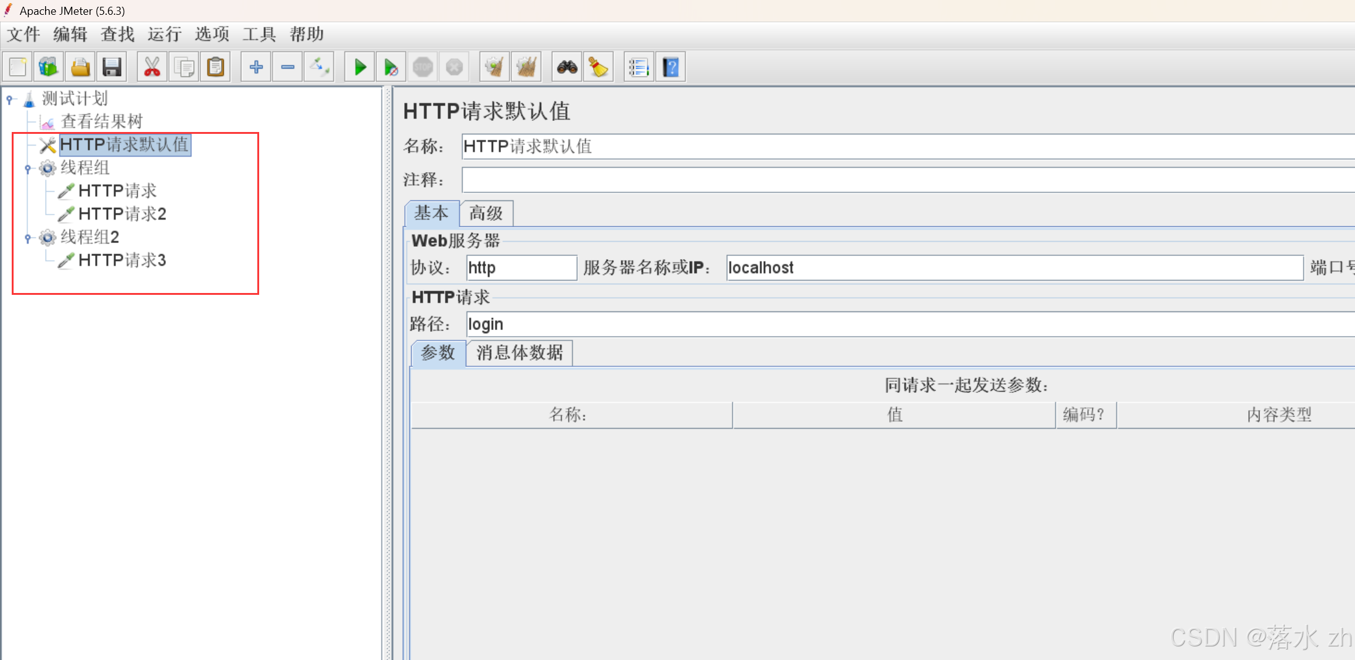Click the 线程组 gear icon
Image resolution: width=1355 pixels, height=660 pixels.
(48, 168)
